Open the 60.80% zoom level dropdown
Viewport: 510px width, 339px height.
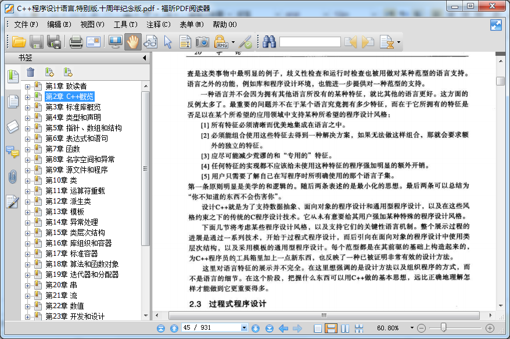coord(412,327)
